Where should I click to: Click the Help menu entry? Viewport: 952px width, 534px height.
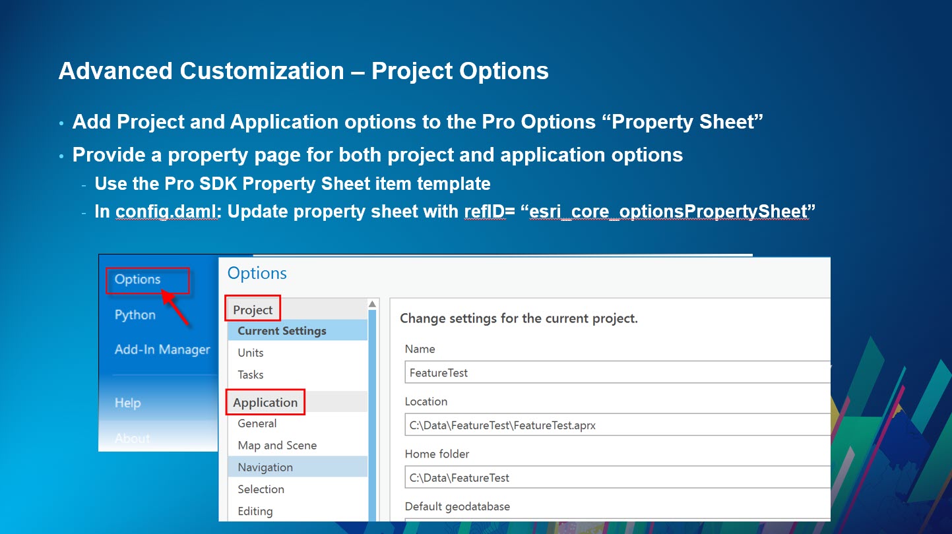click(x=128, y=402)
